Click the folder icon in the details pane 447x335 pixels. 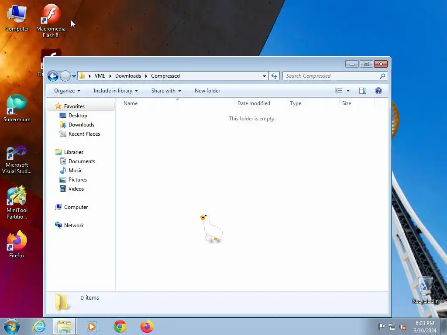pyautogui.click(x=62, y=302)
